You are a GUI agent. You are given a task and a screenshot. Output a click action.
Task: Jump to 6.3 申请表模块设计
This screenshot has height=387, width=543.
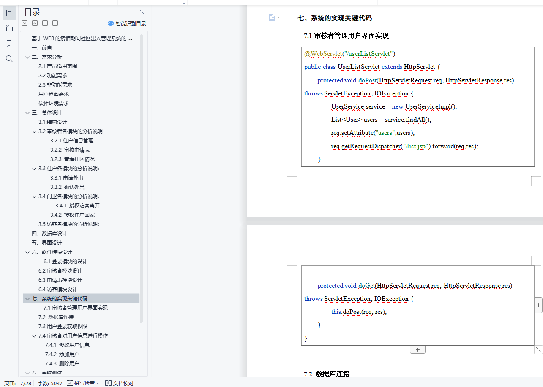click(60, 280)
